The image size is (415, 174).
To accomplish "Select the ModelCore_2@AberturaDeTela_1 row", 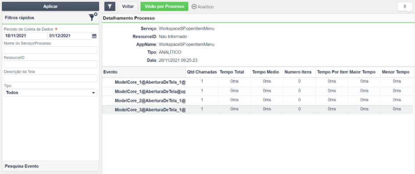I will (x=258, y=100).
